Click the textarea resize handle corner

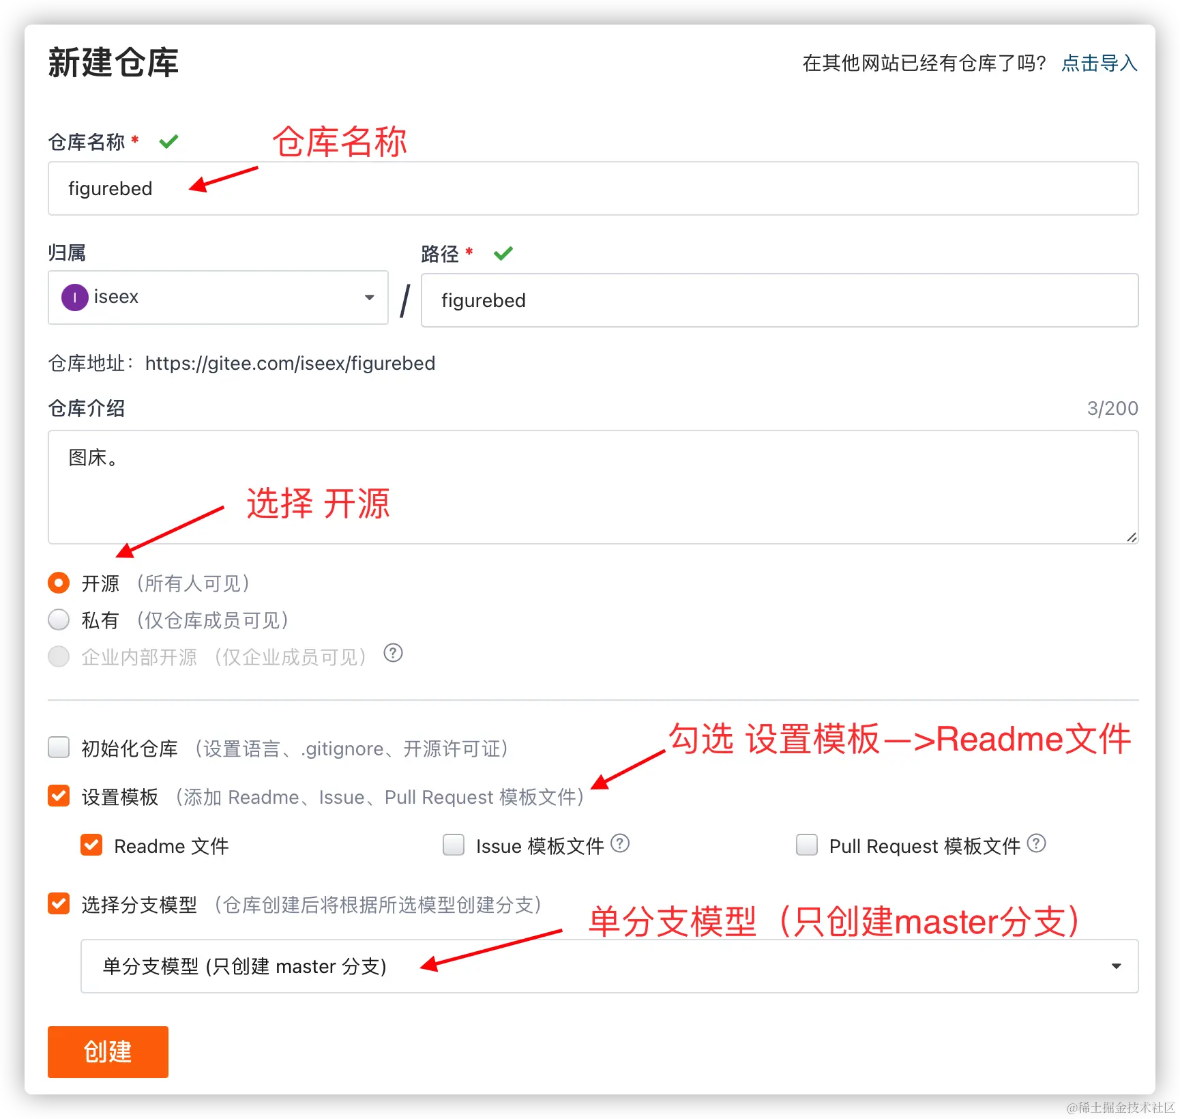pos(1132,537)
